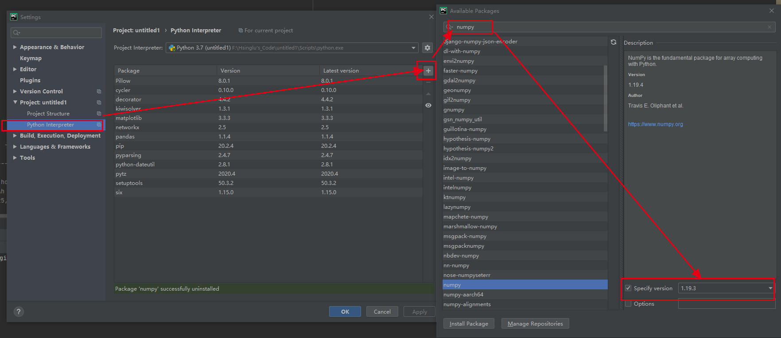Click the add package plus icon

pyautogui.click(x=428, y=71)
